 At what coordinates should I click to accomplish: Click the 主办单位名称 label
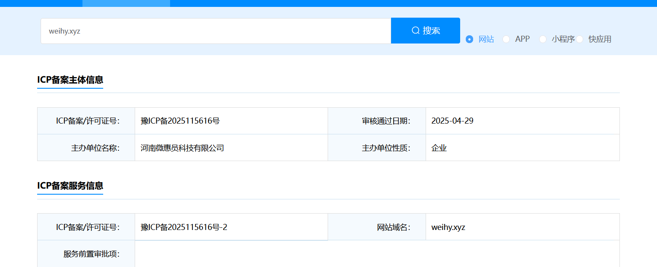95,148
